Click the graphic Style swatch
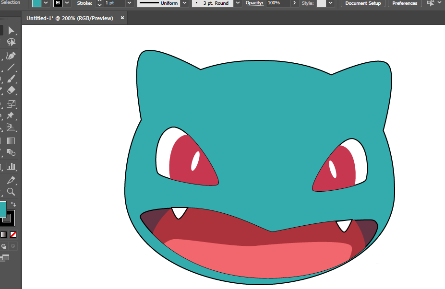This screenshot has height=289, width=445. (321, 3)
